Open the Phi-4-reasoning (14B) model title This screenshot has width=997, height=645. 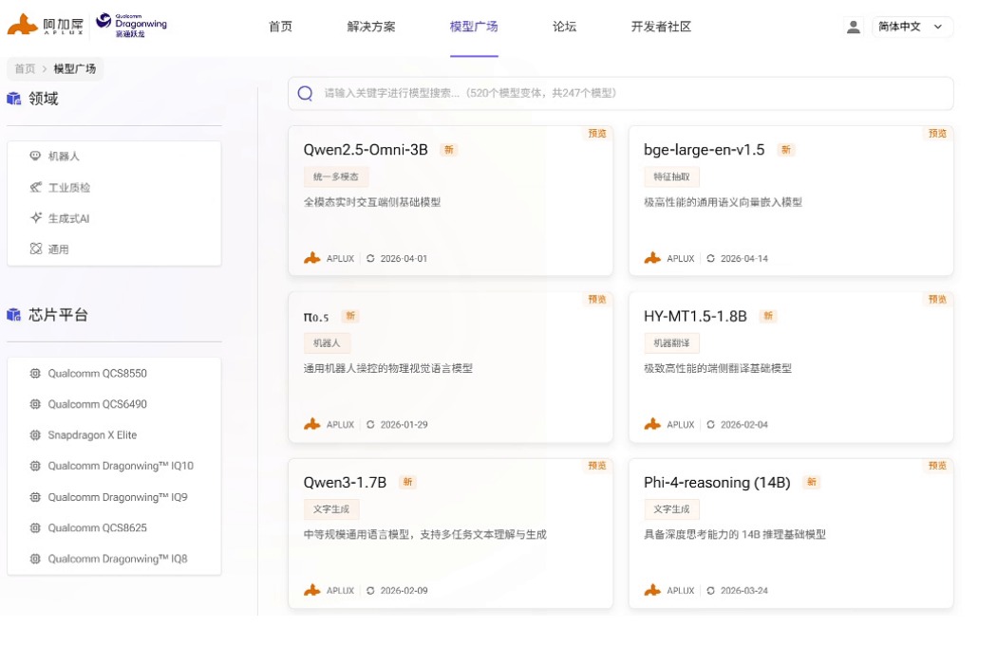tap(717, 482)
